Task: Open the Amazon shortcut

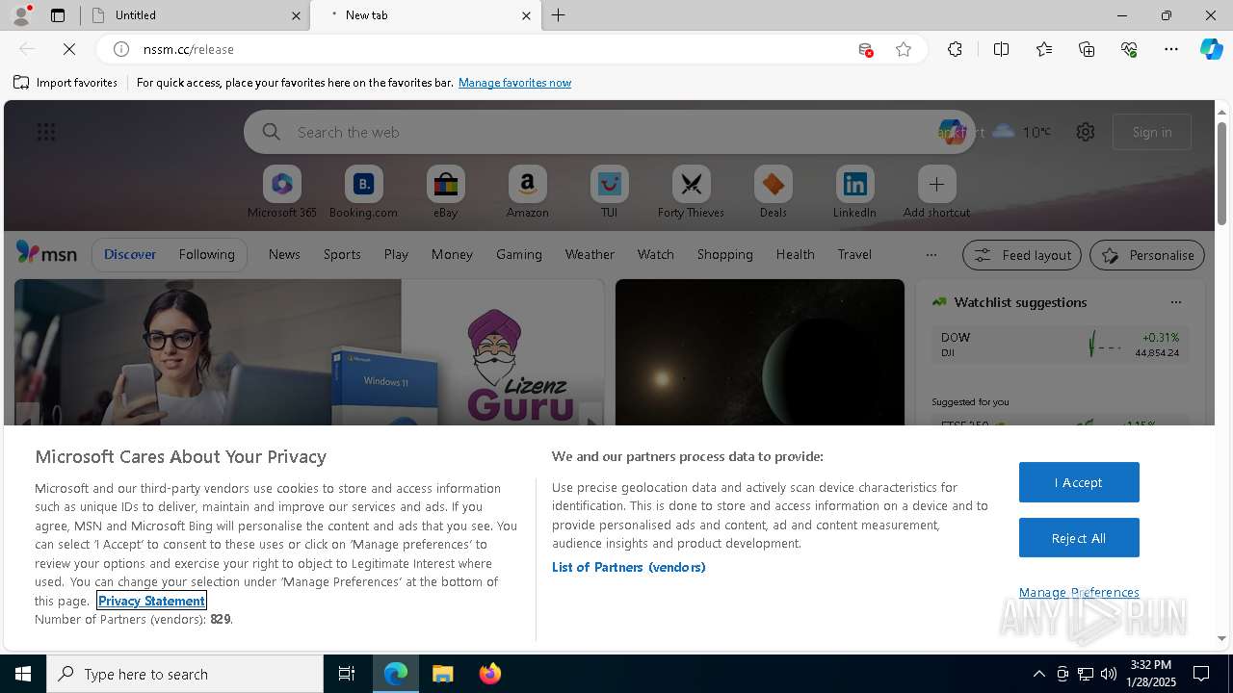Action: [527, 192]
